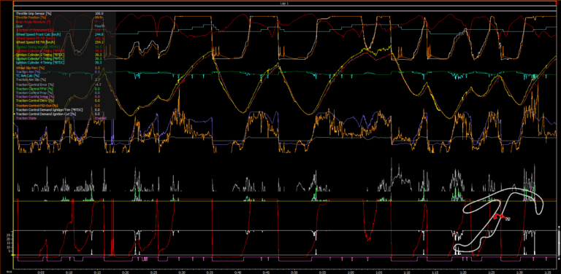This screenshot has height=274, width=561.
Task: Click the 0:50 mark on time axis
Action: pos(294,273)
